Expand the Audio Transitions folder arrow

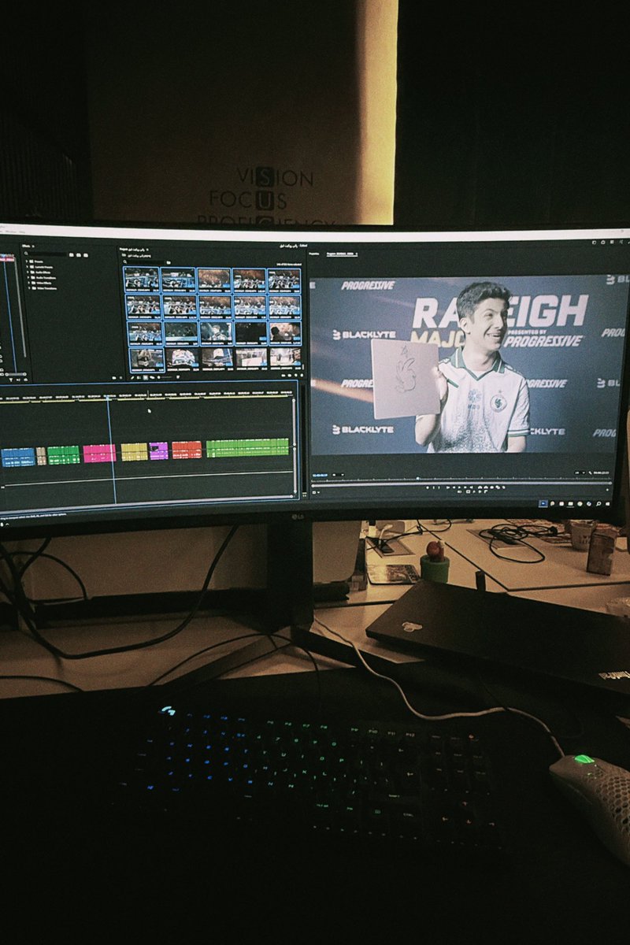click(28, 278)
